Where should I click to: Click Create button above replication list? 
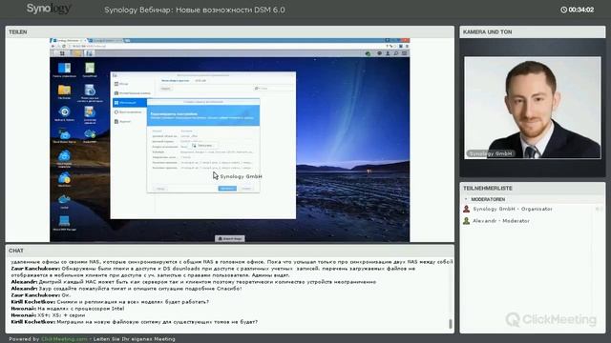pos(165,89)
